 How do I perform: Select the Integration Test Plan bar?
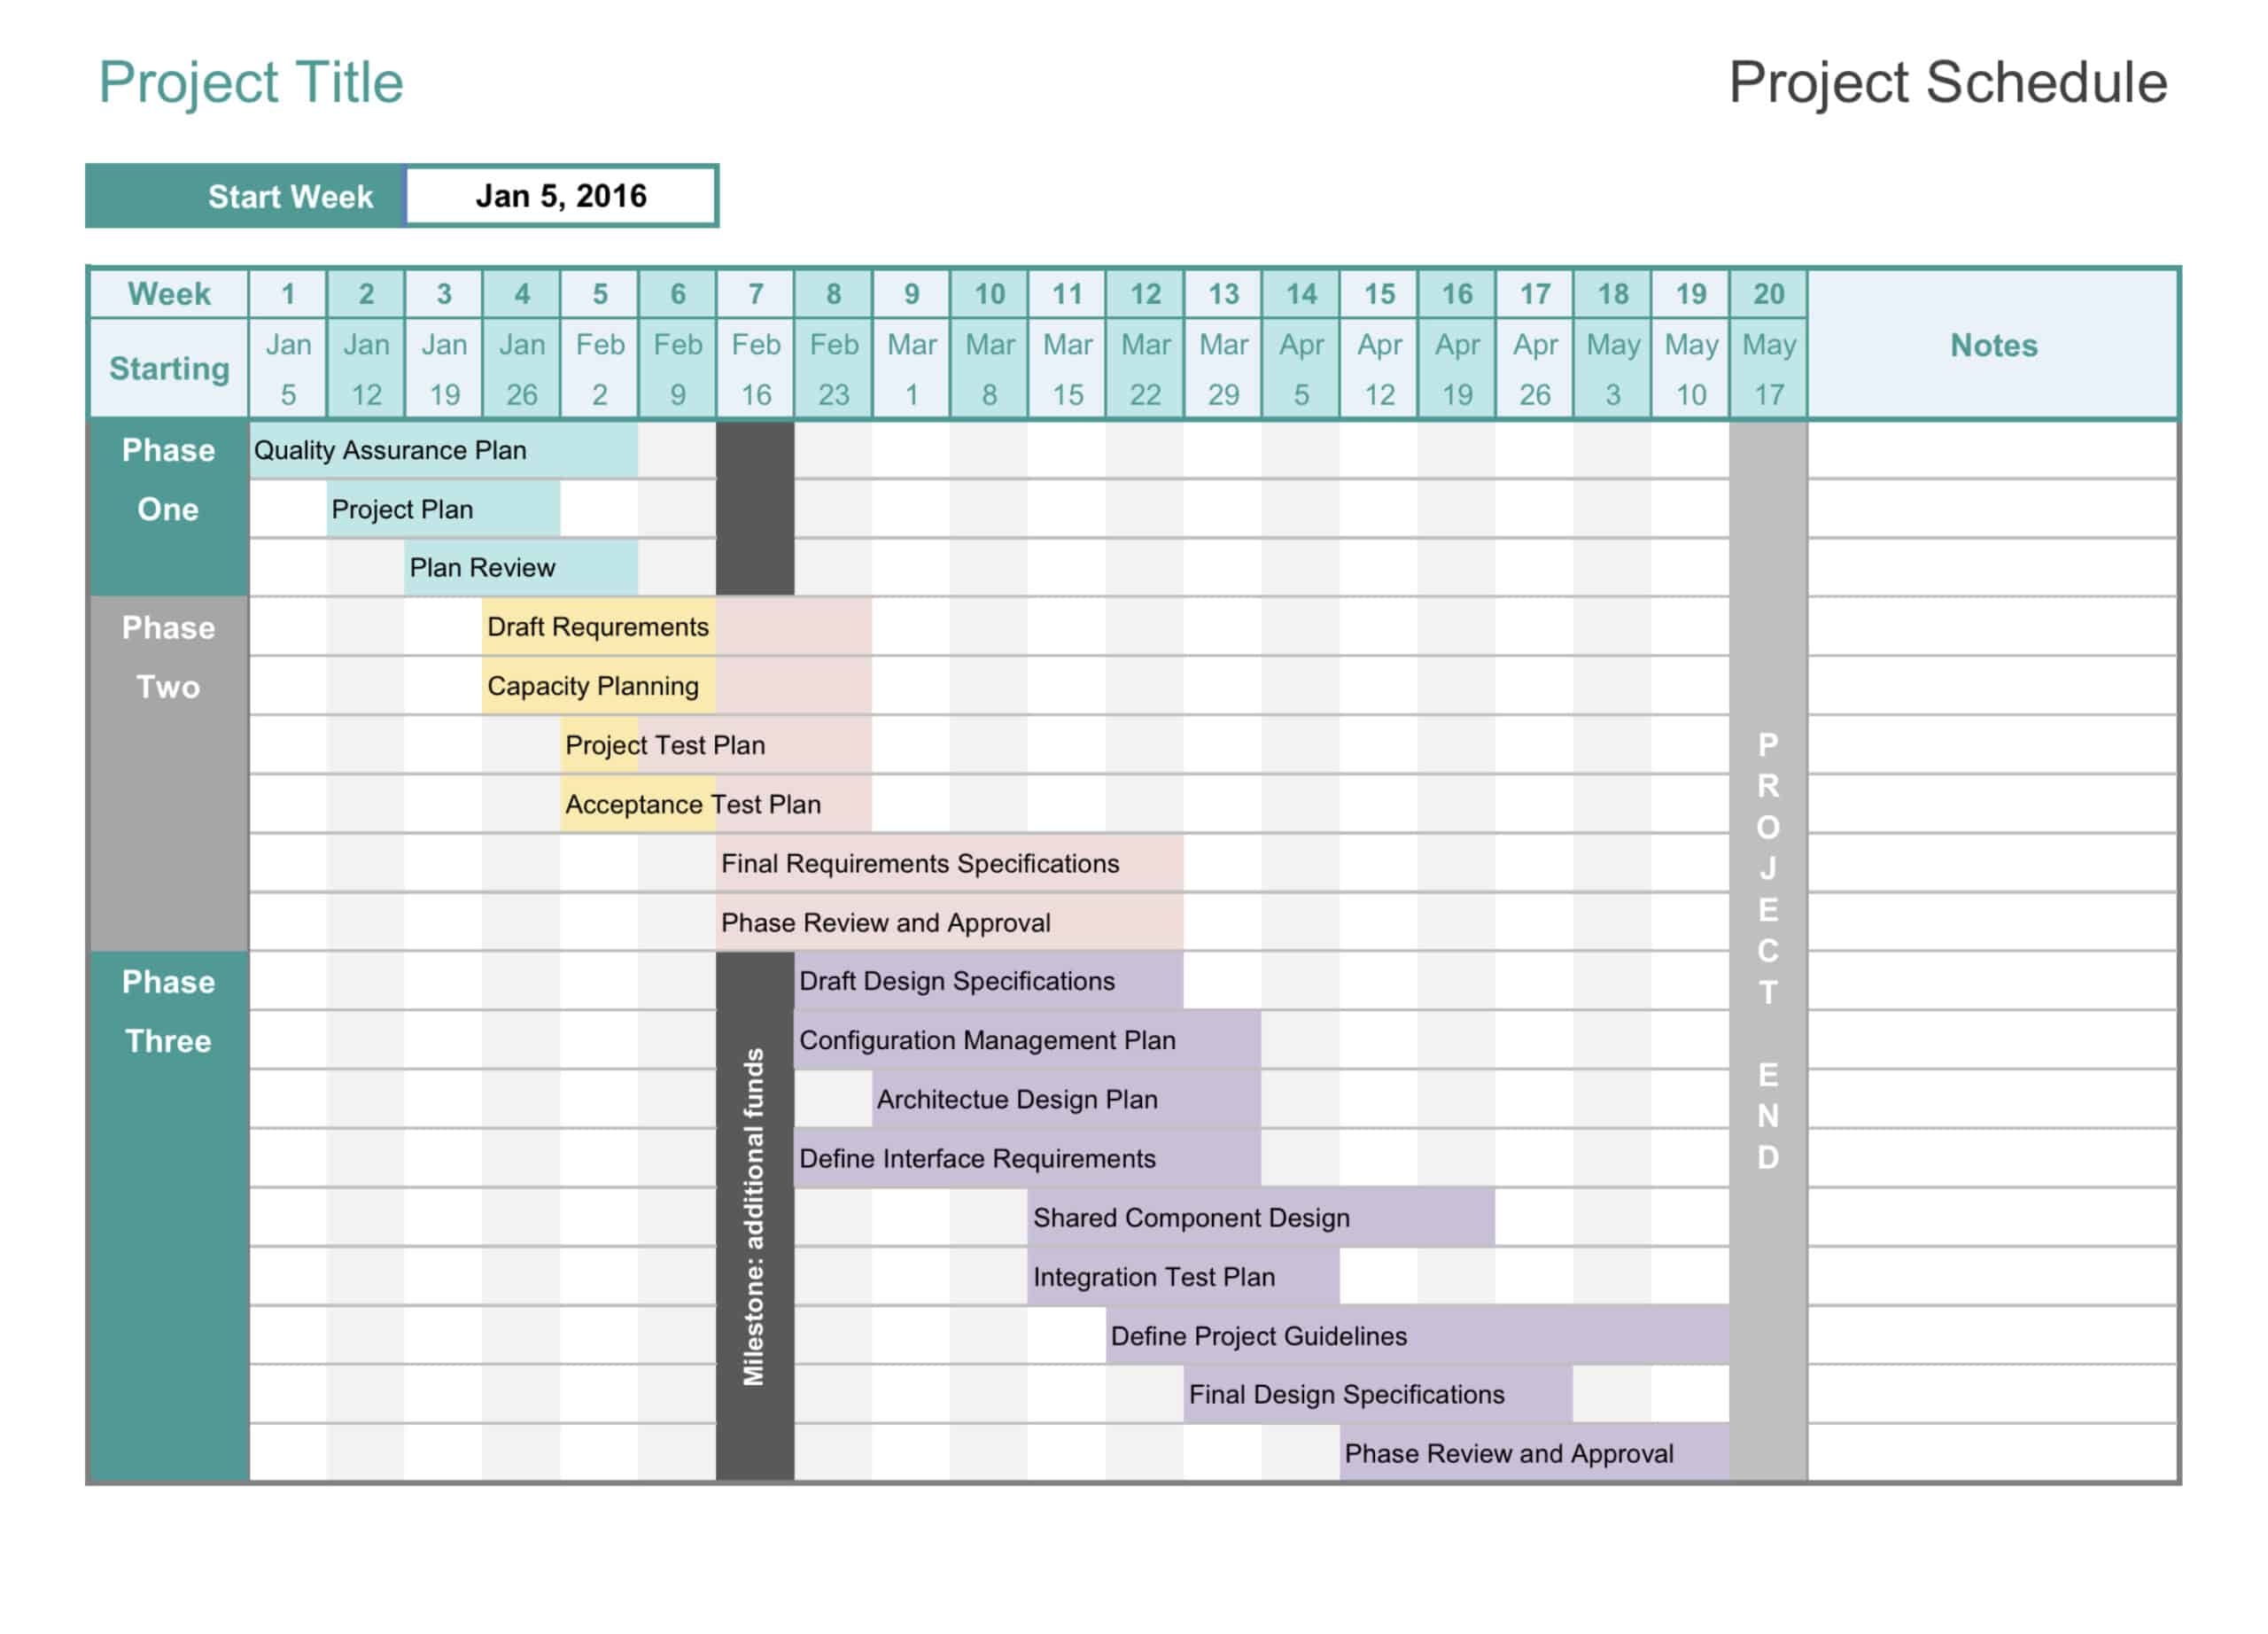click(1183, 1277)
